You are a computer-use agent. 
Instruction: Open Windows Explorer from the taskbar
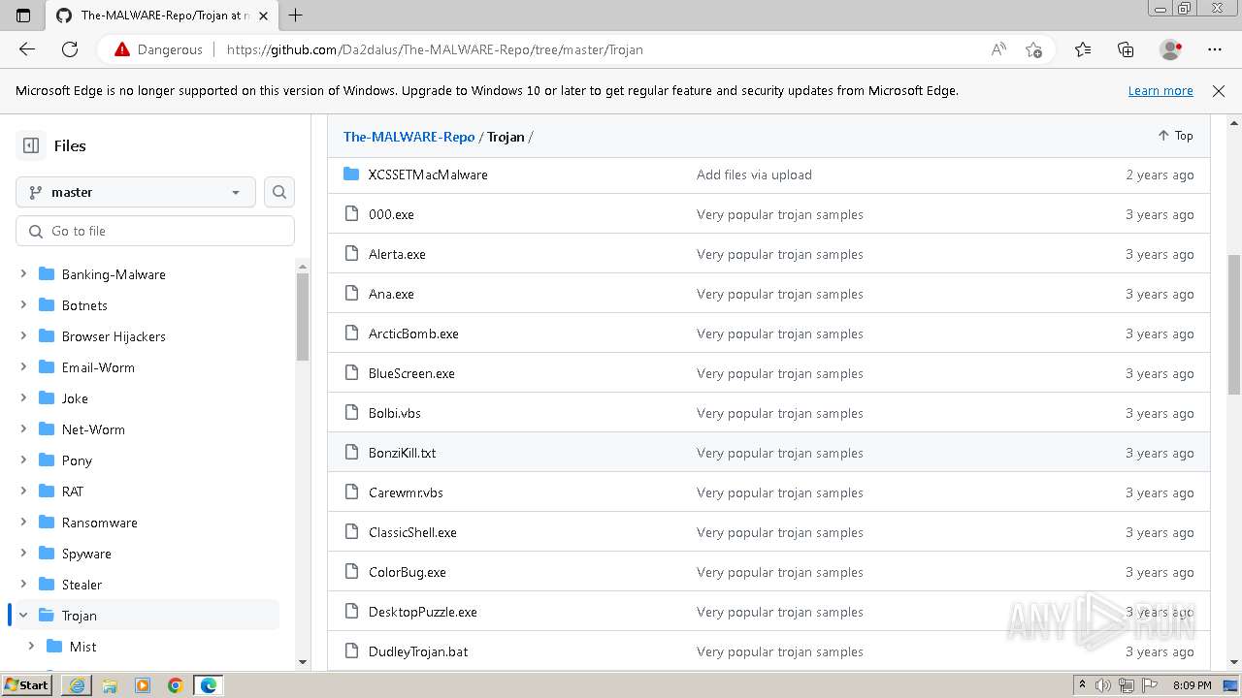click(x=110, y=685)
